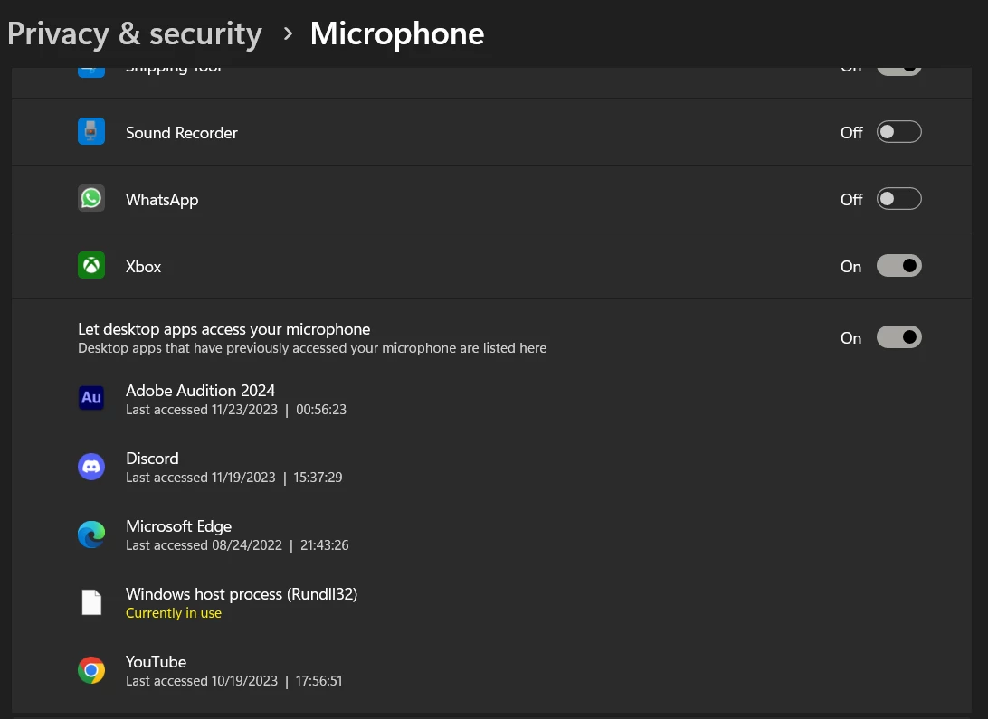The height and width of the screenshot is (719, 988).
Task: Turn on Sound Recorder microphone access
Action: pos(899,131)
